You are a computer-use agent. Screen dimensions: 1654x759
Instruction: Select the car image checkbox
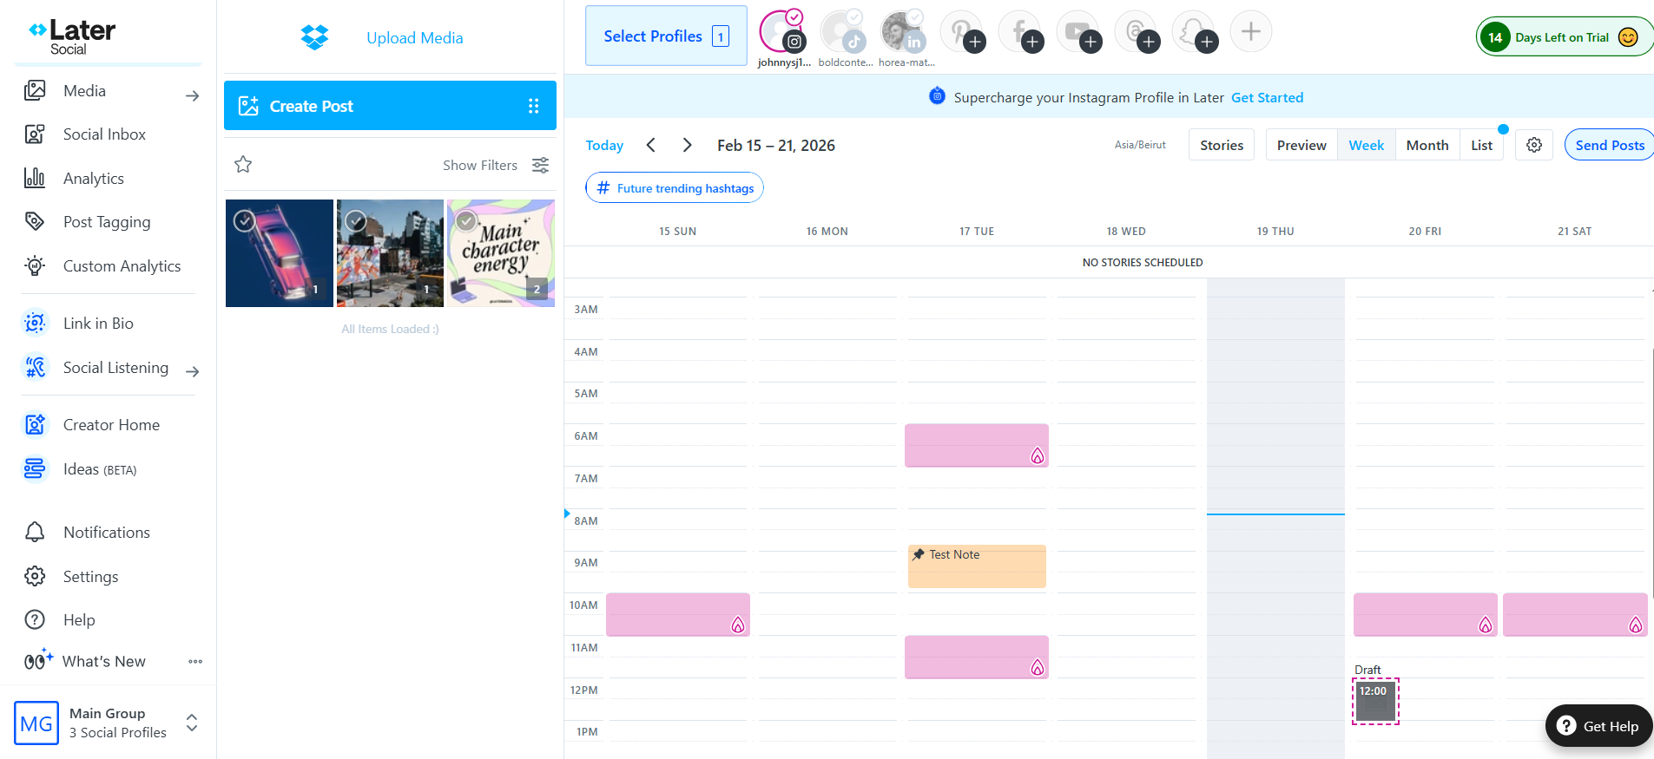244,221
